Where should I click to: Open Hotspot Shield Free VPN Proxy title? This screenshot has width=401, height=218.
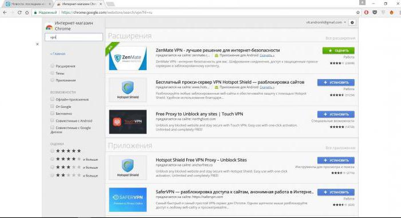click(x=201, y=160)
